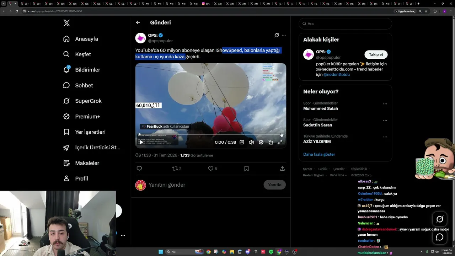Viewport: 455px width, 256px height.
Task: Open options for Muhammed Salah trend
Action: 385,104
